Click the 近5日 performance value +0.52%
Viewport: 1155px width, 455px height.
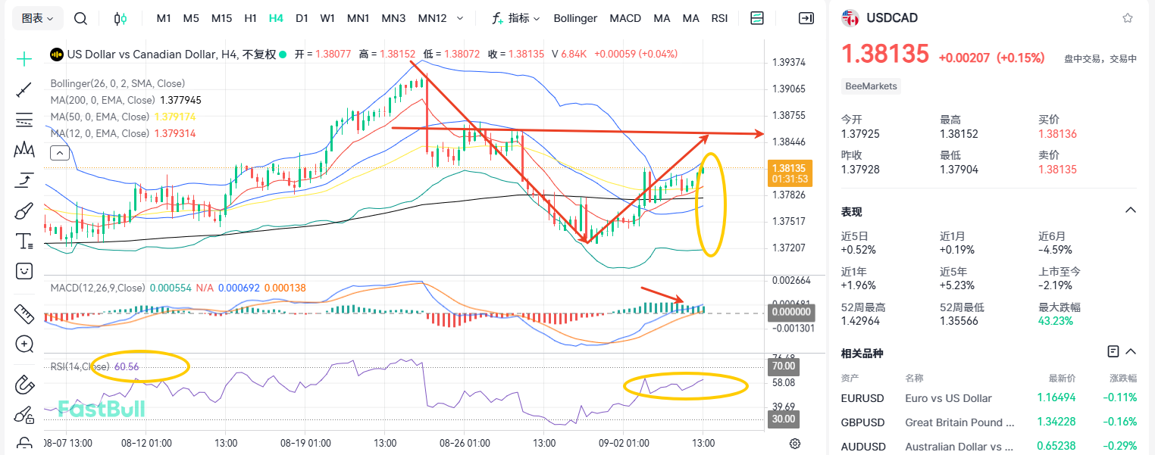pos(859,250)
